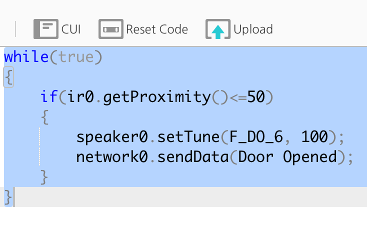Click the Reset Code icon

coord(111,29)
